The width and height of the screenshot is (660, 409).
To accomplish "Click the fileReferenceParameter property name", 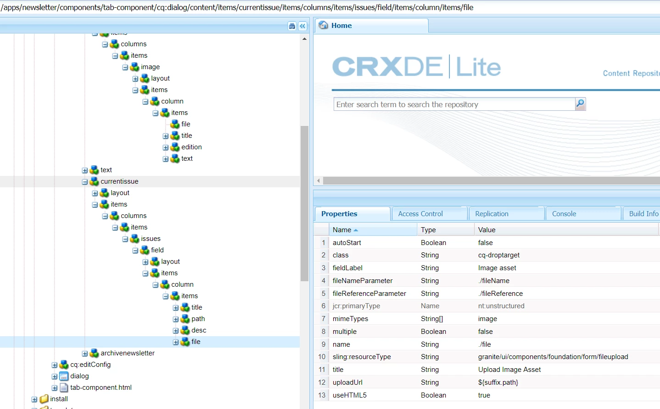I will pos(369,294).
